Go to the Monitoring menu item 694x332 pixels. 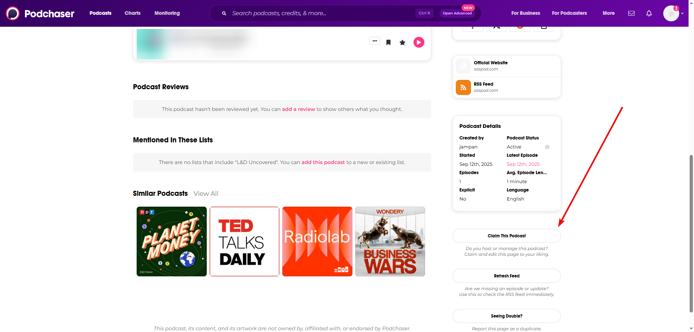point(167,13)
